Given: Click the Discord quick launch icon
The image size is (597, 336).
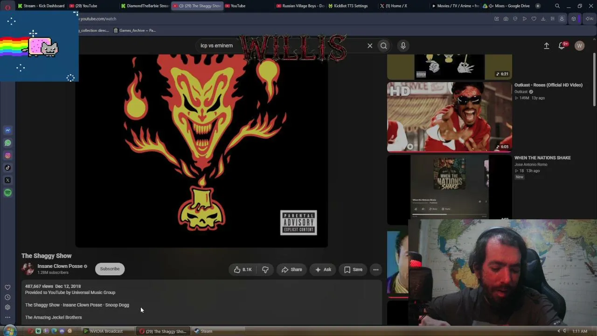Looking at the screenshot, I should pyautogui.click(x=62, y=331).
